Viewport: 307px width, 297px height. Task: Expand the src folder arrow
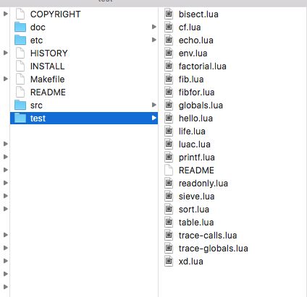point(154,105)
